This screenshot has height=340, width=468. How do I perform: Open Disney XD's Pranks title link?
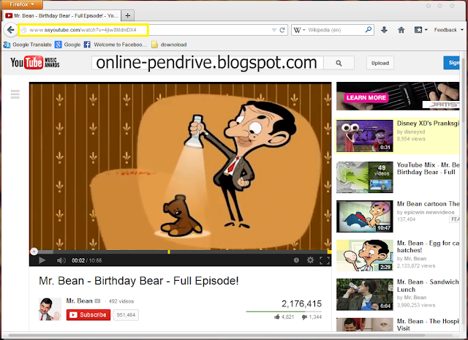[428, 124]
